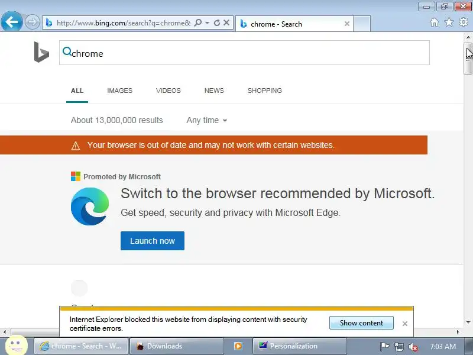
Task: Open the Home page icon
Action: tap(435, 22)
